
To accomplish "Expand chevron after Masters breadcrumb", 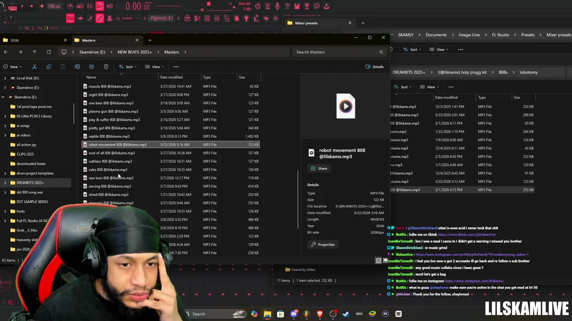I will pyautogui.click(x=185, y=52).
